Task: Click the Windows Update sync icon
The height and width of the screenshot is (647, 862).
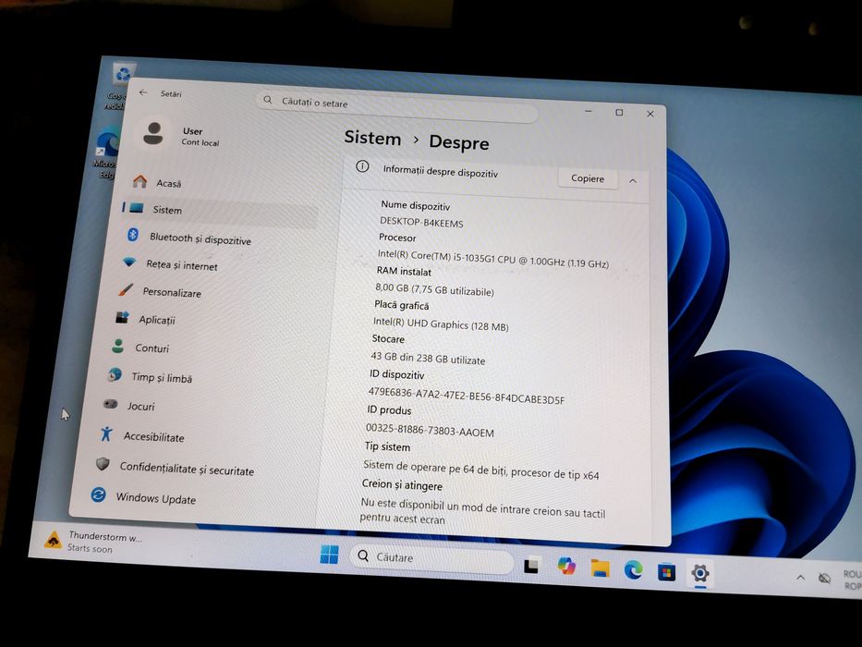Action: point(98,494)
